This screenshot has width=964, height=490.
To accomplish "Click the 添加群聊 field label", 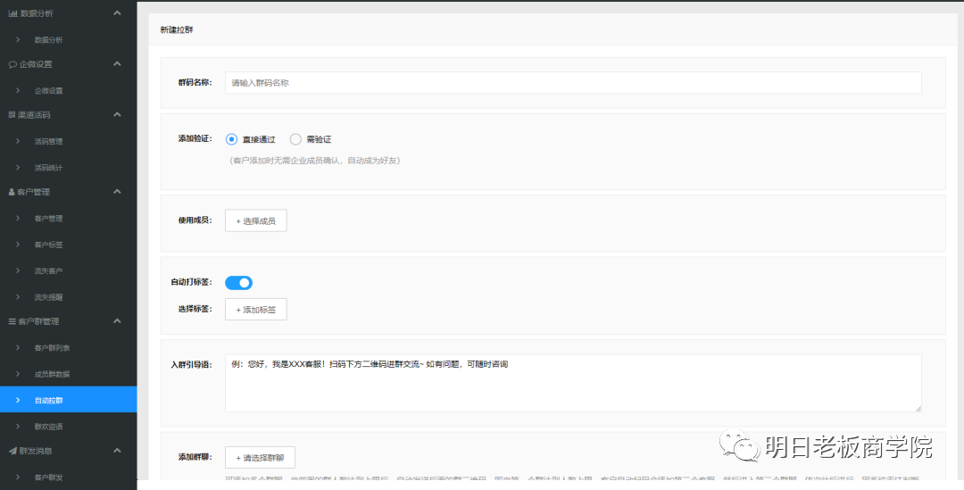I will 195,457.
